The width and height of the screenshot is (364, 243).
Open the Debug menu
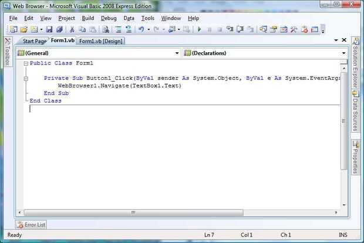tap(109, 18)
